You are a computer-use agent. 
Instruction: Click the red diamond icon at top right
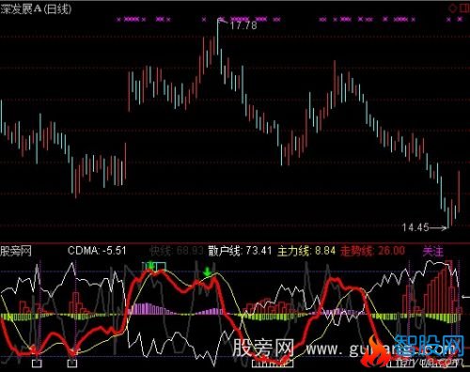[x=453, y=8]
